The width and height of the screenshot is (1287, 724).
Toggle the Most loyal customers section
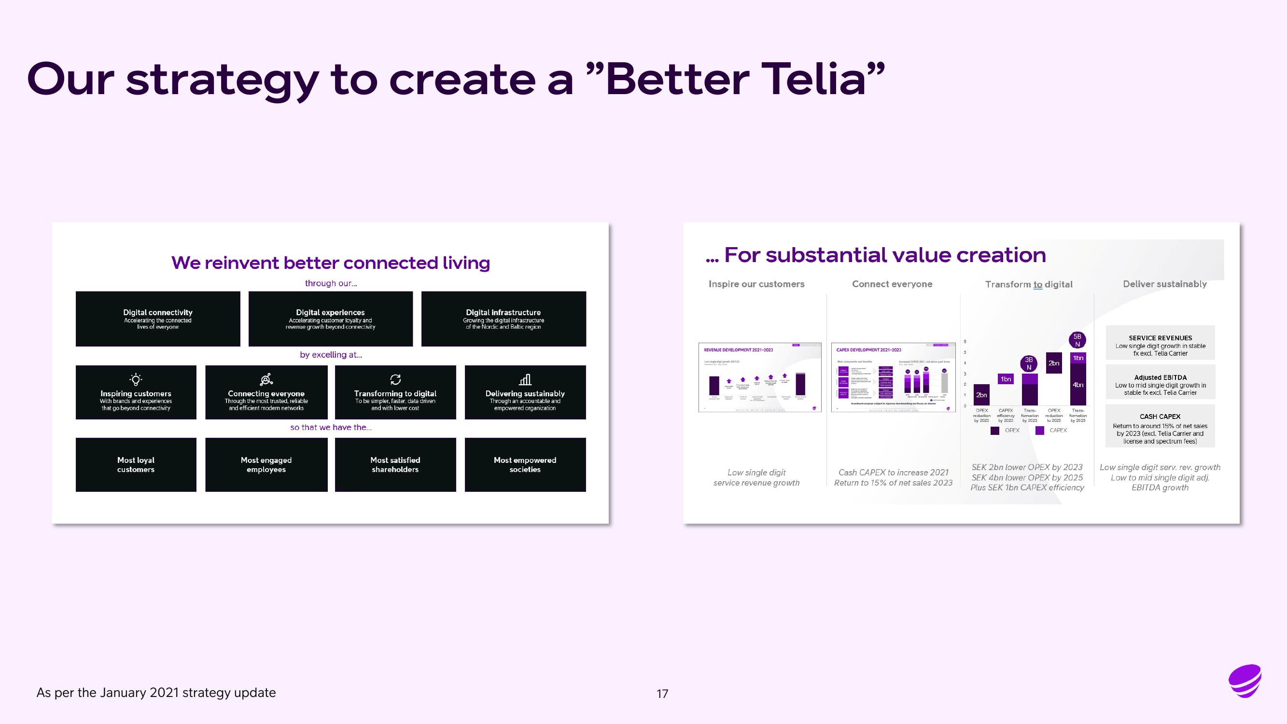(136, 464)
